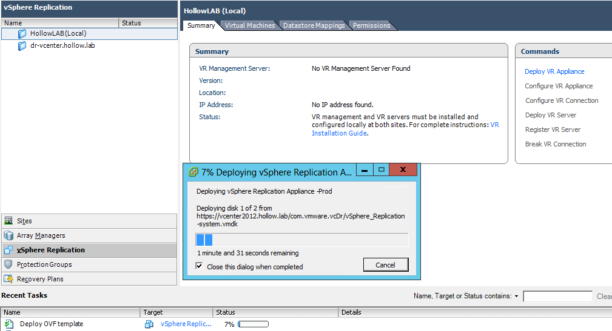This screenshot has height=331, width=612.
Task: Open the Protection Groups section
Action: [89, 264]
